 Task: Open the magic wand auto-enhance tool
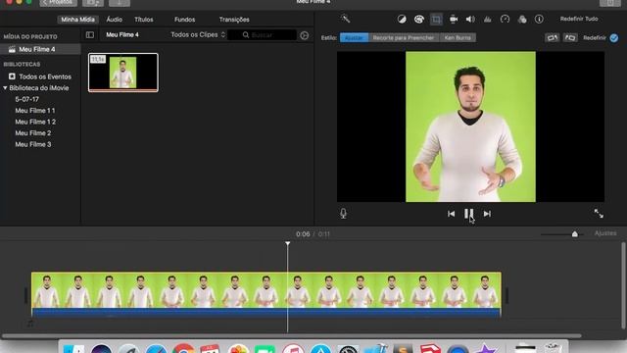pos(346,19)
